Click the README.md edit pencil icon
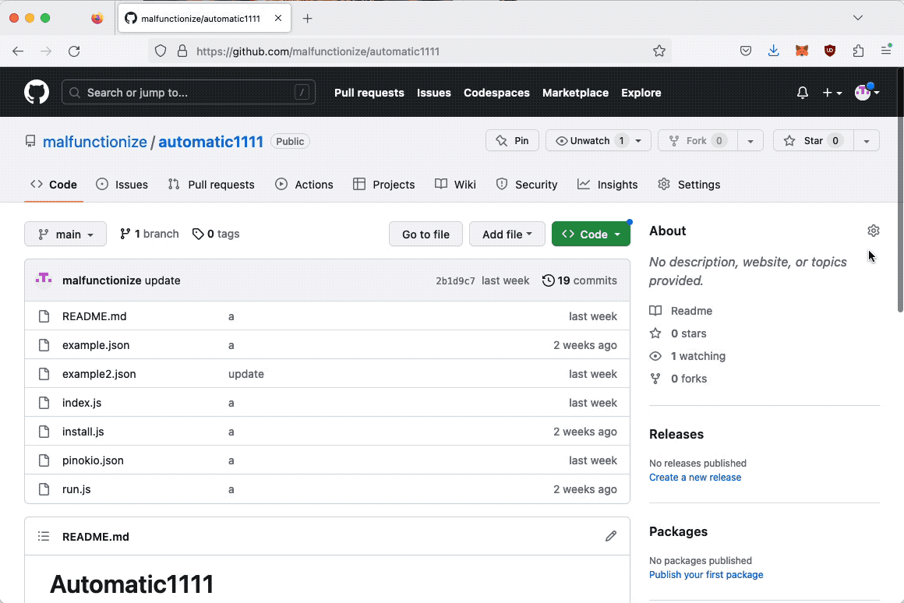Viewport: 904px width, 603px height. tap(611, 536)
